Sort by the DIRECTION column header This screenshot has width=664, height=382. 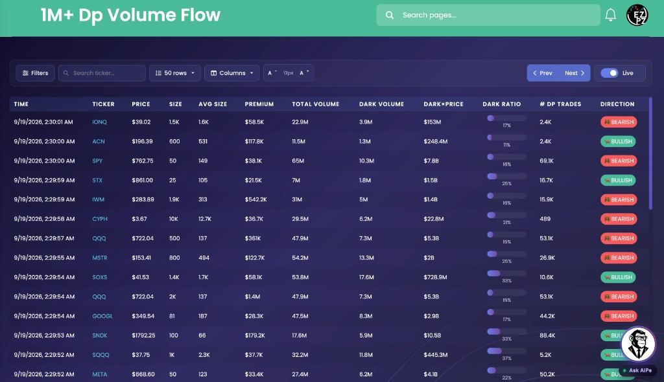click(617, 104)
